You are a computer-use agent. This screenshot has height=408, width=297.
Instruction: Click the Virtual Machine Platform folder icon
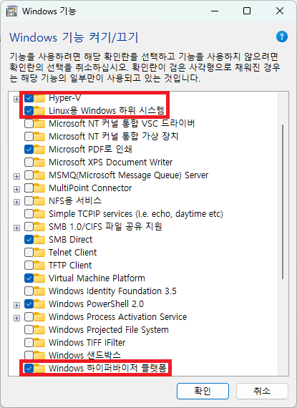coord(39,278)
